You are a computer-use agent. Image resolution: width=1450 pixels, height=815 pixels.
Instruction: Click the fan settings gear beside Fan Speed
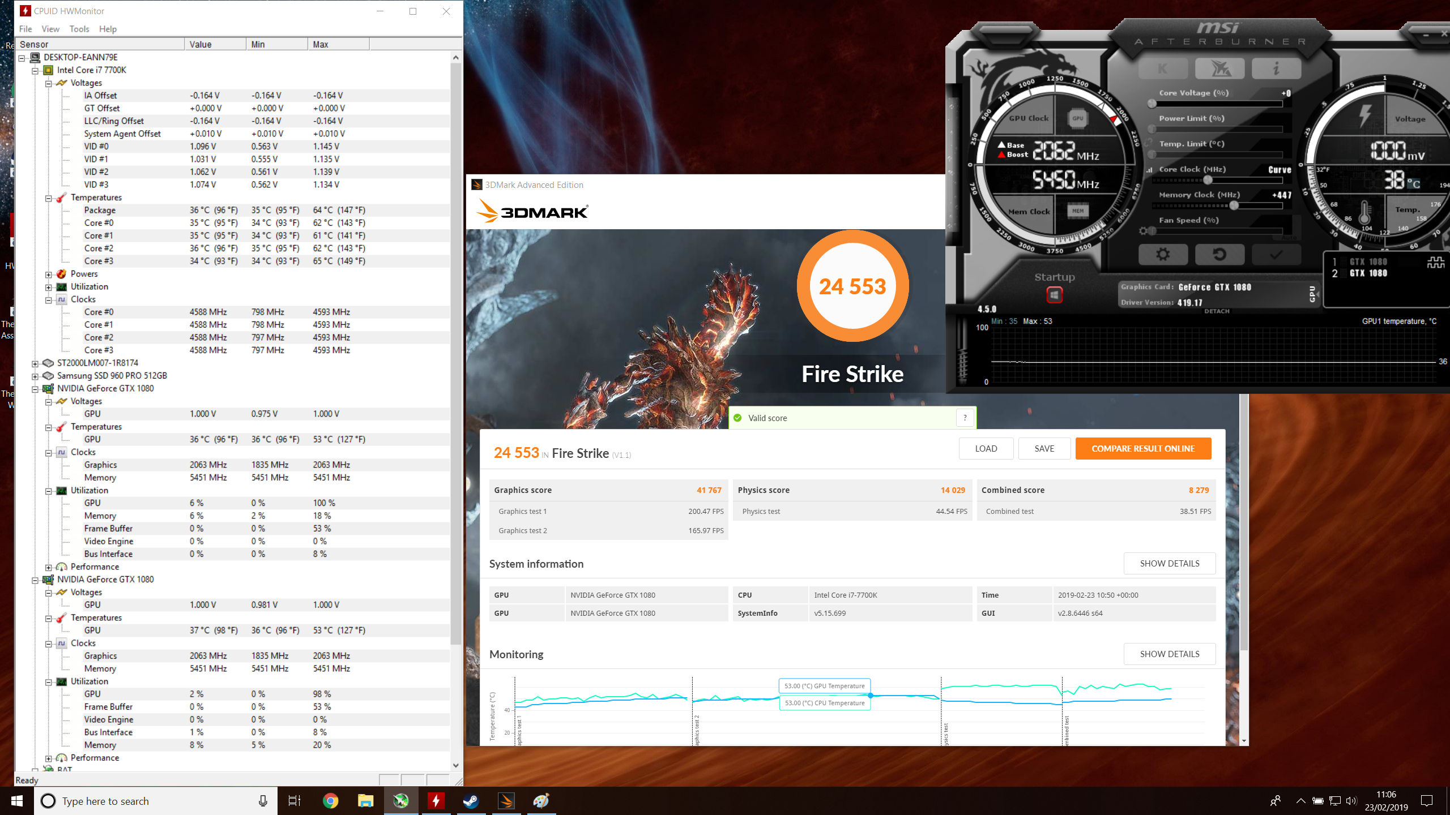pyautogui.click(x=1144, y=230)
